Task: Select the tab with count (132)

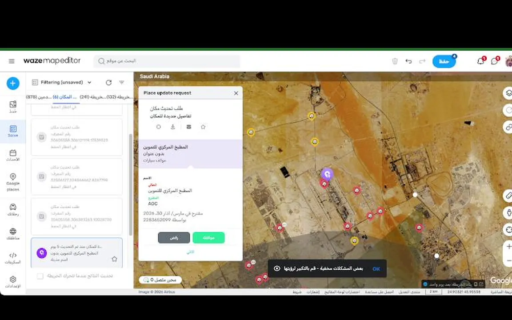Action: (x=120, y=97)
